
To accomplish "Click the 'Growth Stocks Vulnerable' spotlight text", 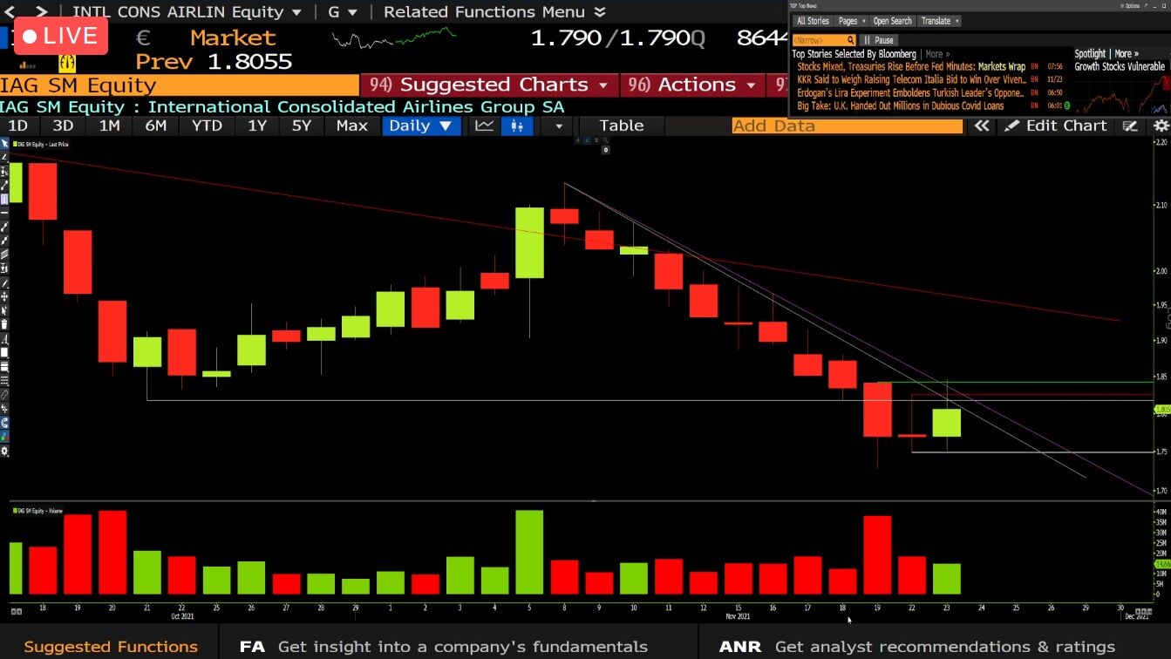I will click(1120, 66).
